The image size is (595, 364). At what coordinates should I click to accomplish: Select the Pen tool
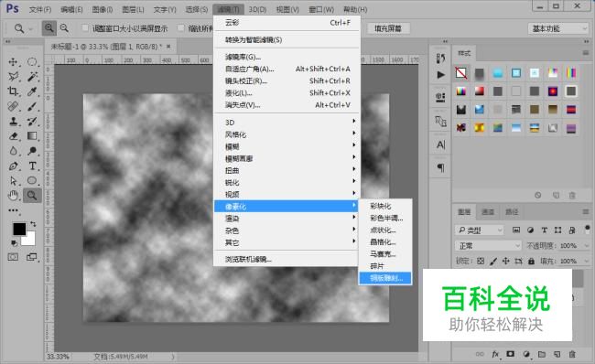pos(13,166)
